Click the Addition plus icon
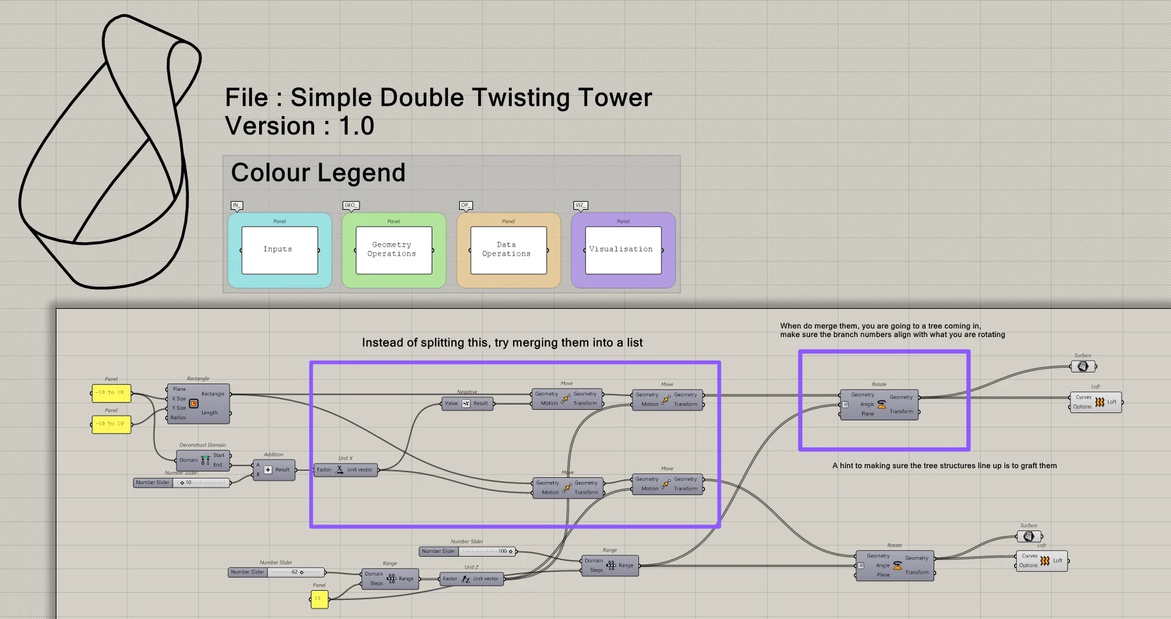This screenshot has width=1171, height=619. click(x=268, y=469)
